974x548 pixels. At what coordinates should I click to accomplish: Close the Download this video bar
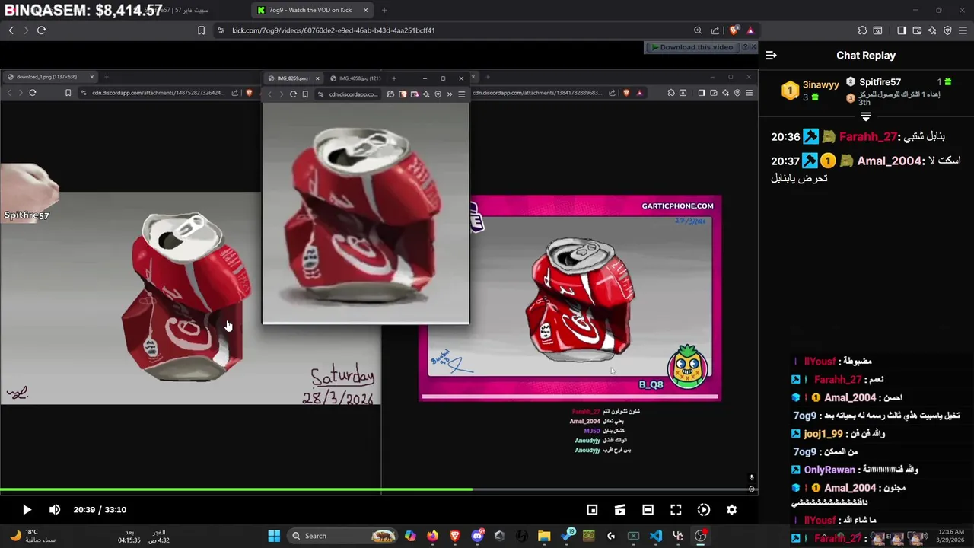click(x=753, y=47)
